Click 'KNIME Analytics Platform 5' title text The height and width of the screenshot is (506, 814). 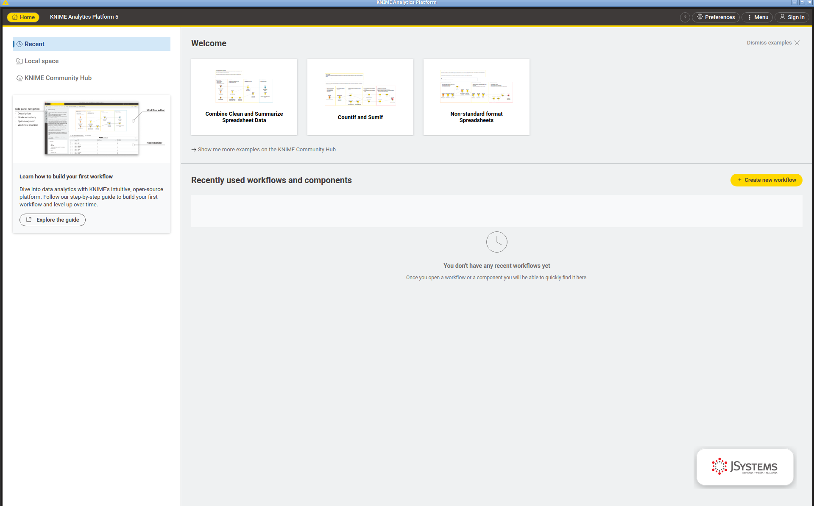pyautogui.click(x=84, y=17)
